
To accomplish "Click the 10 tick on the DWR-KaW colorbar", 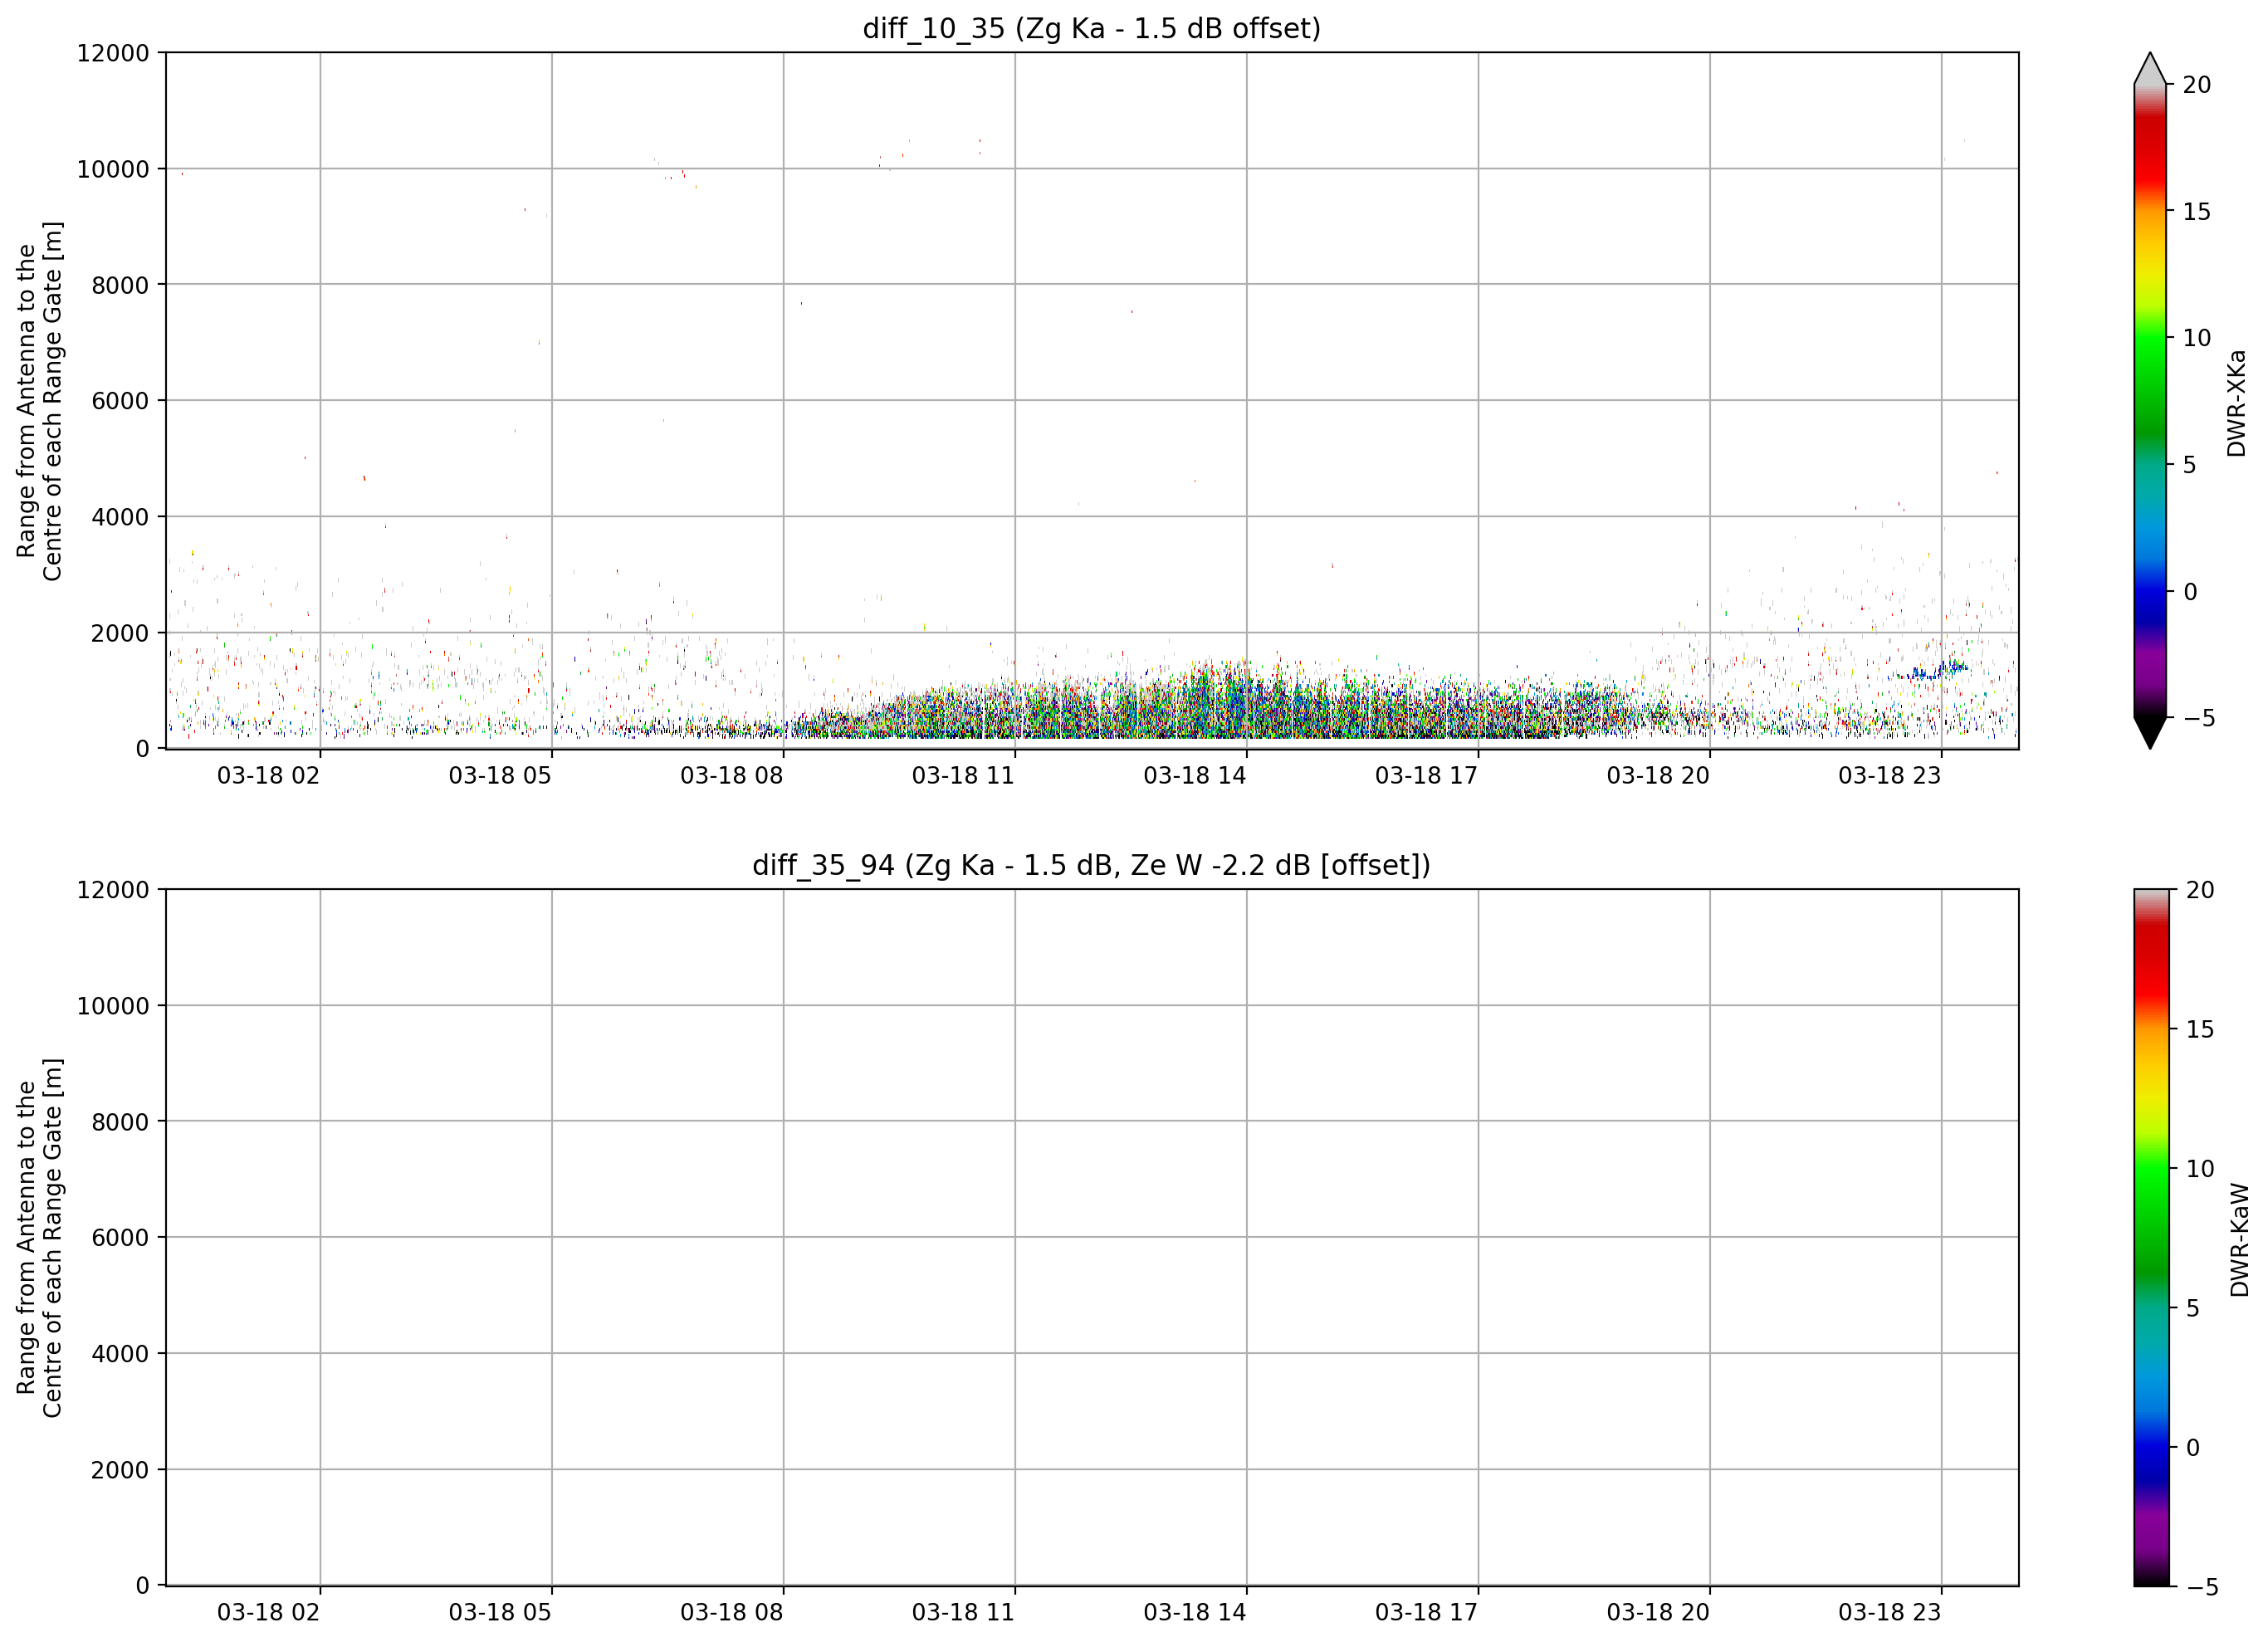I will pos(2200,1169).
